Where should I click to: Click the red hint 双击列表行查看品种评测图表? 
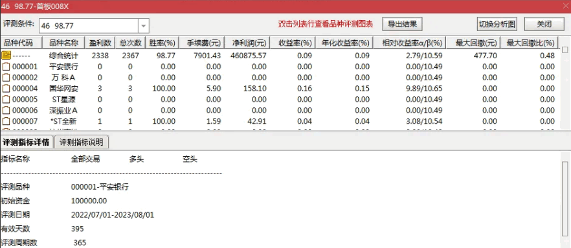tap(326, 25)
